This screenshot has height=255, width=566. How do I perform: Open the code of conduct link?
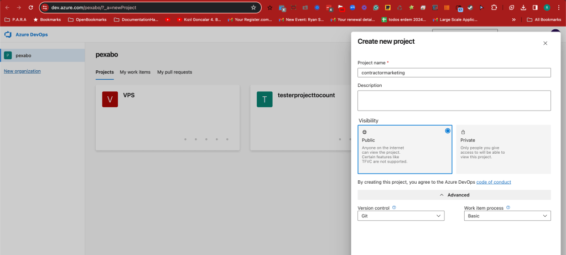pos(494,182)
